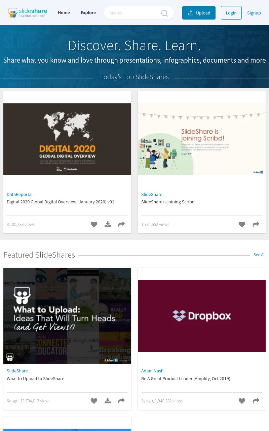The image size is (269, 431).
Task: Open title Be A Great Product Leader (Amplify, Oct 2019)
Action: 186,378
